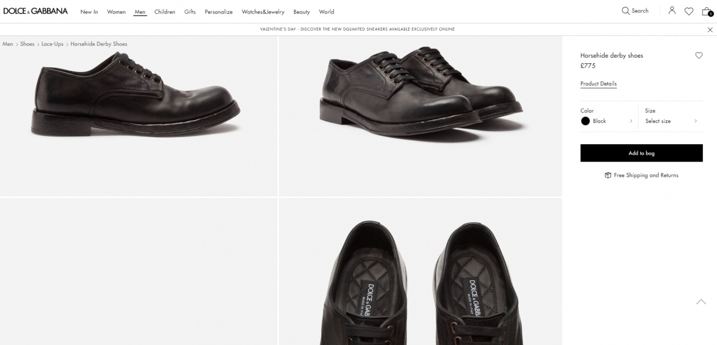Close the Valentine's Day promo banner
The width and height of the screenshot is (717, 345).
point(710,30)
